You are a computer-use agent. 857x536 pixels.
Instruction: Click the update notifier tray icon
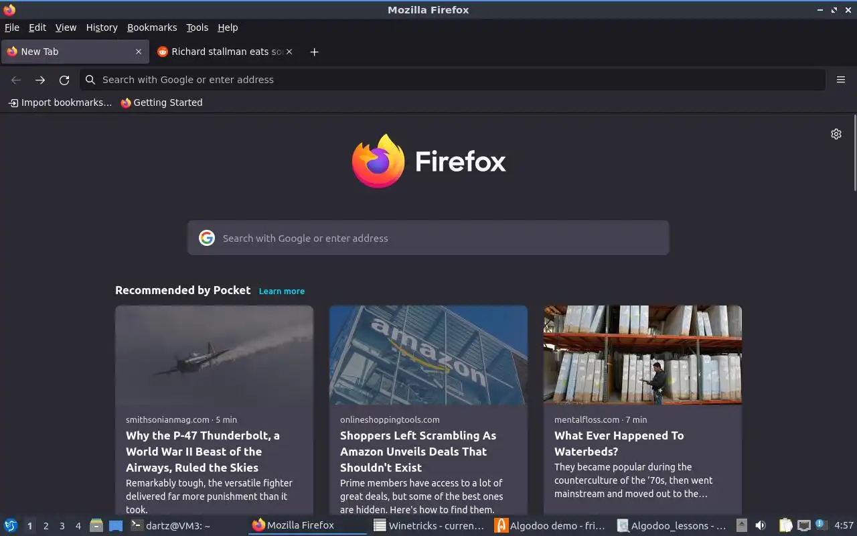tap(821, 525)
